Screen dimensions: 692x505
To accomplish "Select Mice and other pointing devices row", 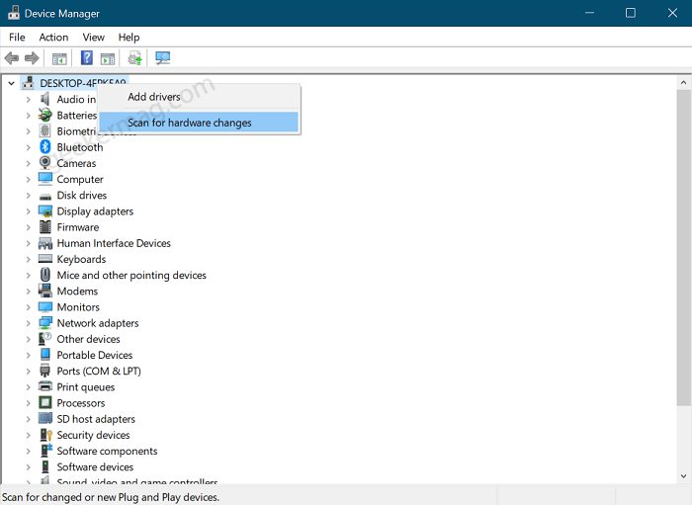I will [x=131, y=275].
